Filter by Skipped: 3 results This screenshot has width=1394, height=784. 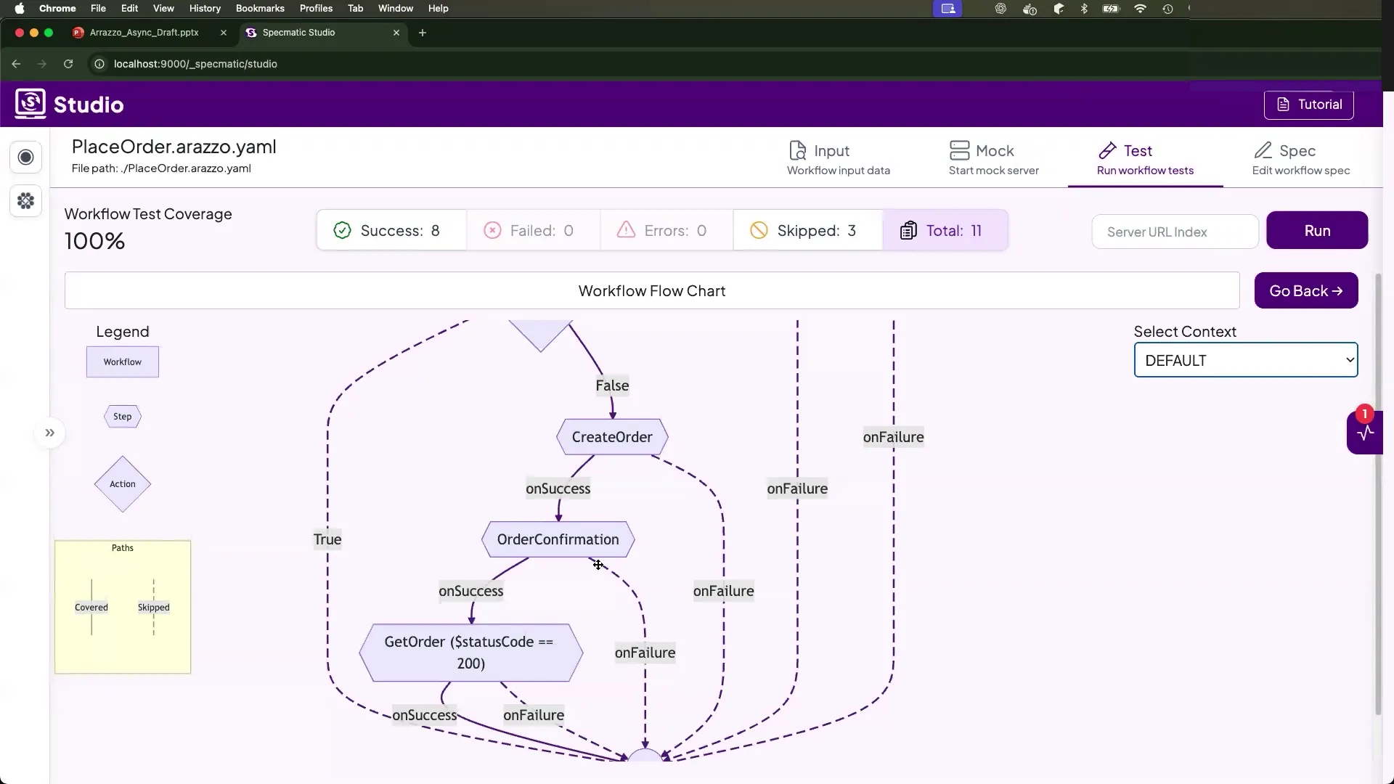(808, 230)
